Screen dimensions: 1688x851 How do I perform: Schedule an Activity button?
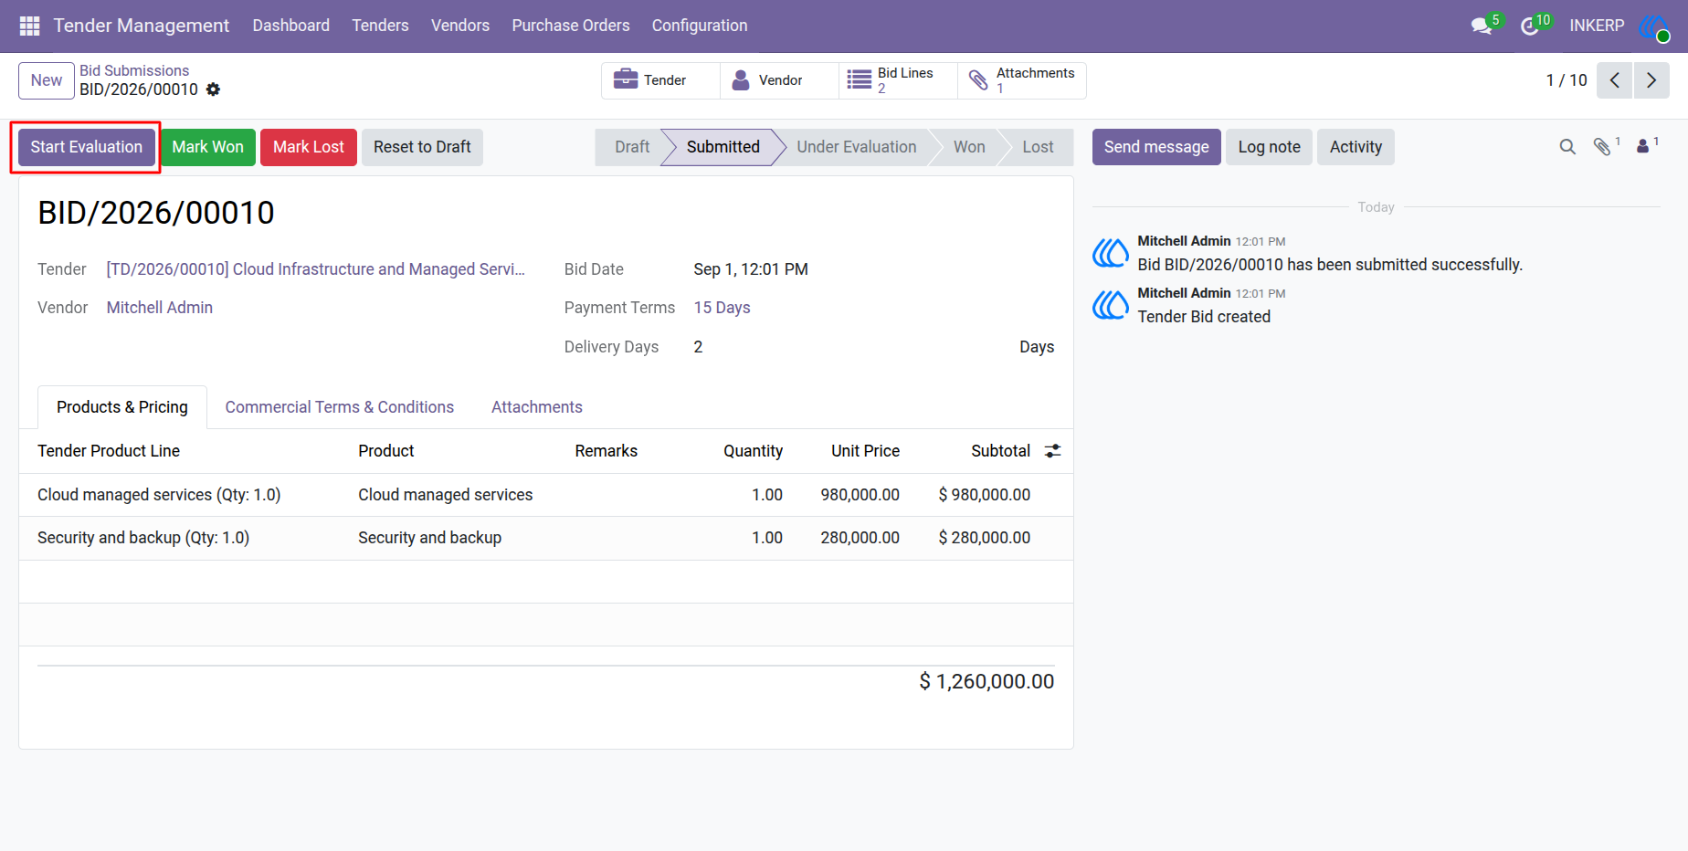(1356, 147)
